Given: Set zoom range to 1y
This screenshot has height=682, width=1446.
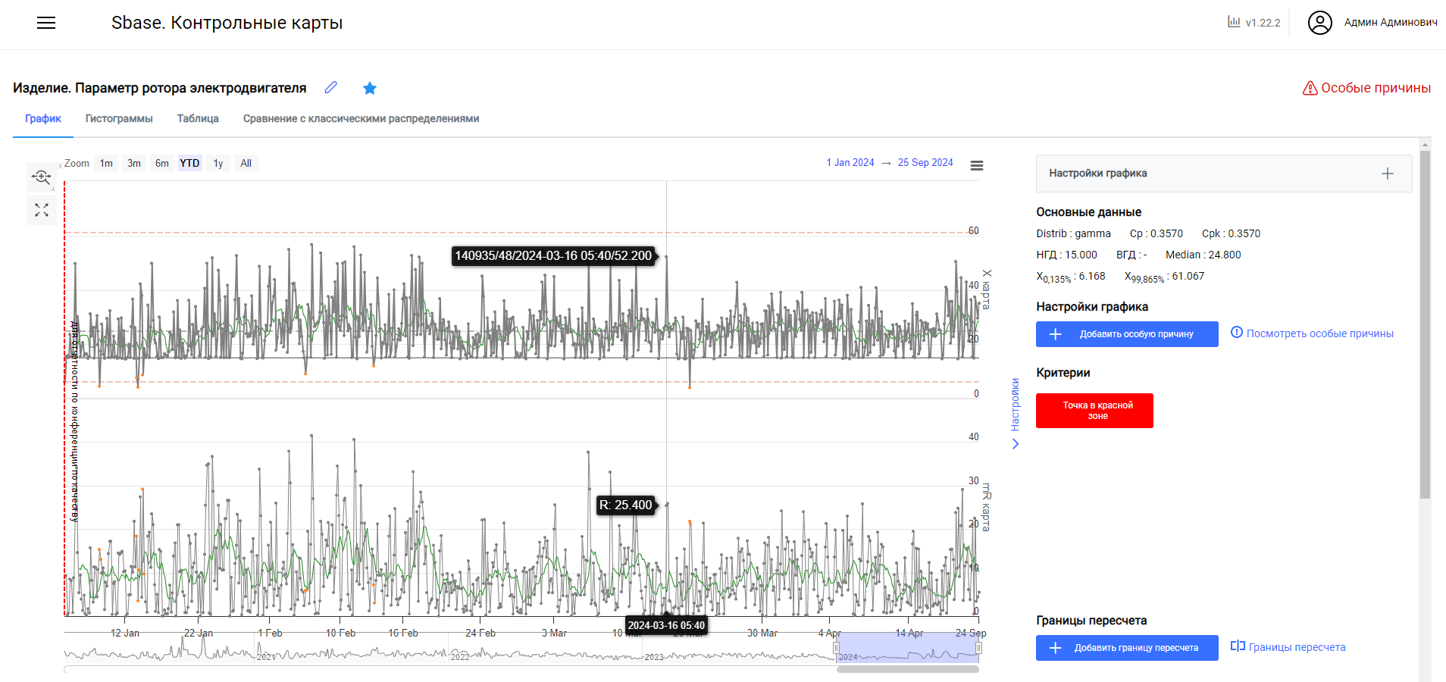Looking at the screenshot, I should point(218,163).
